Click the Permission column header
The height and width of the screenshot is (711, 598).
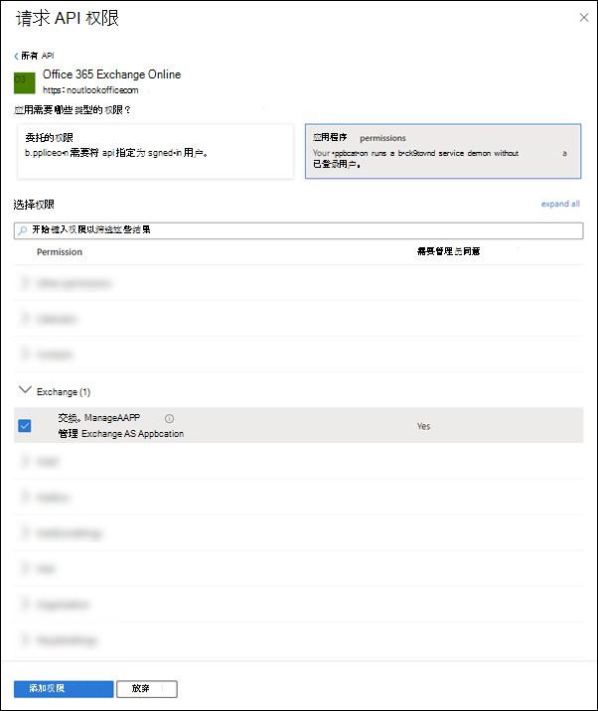[60, 252]
